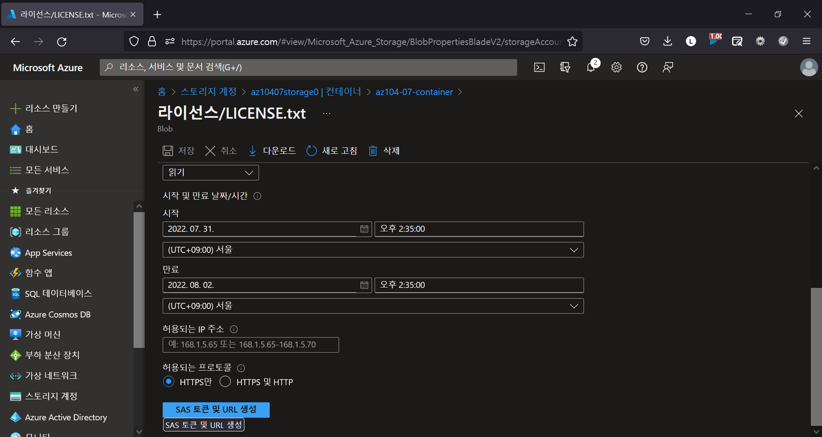The width and height of the screenshot is (822, 437).
Task: Close the LICENSE.txt blob blade
Action: pos(799,114)
